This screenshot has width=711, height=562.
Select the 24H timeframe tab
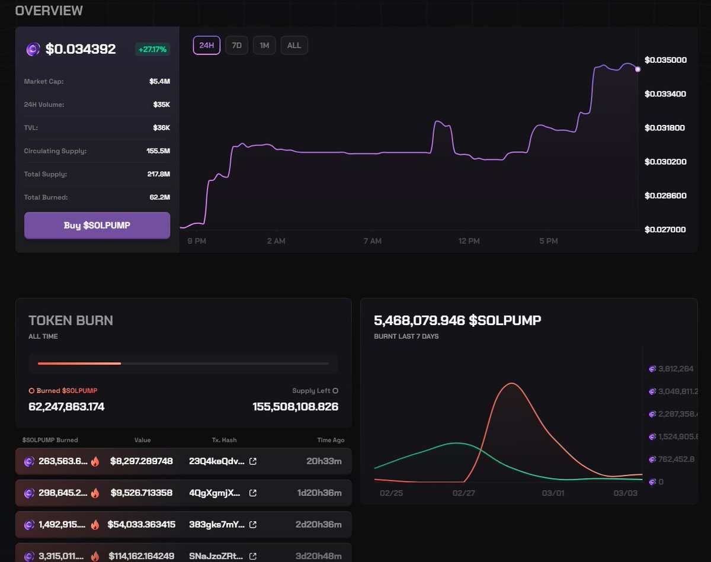point(206,45)
